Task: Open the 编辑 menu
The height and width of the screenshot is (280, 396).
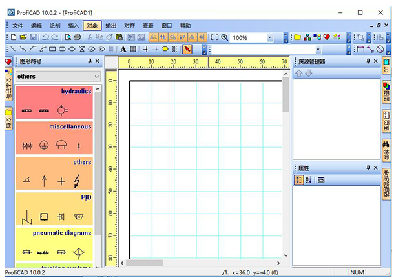Action: pyautogui.click(x=36, y=25)
